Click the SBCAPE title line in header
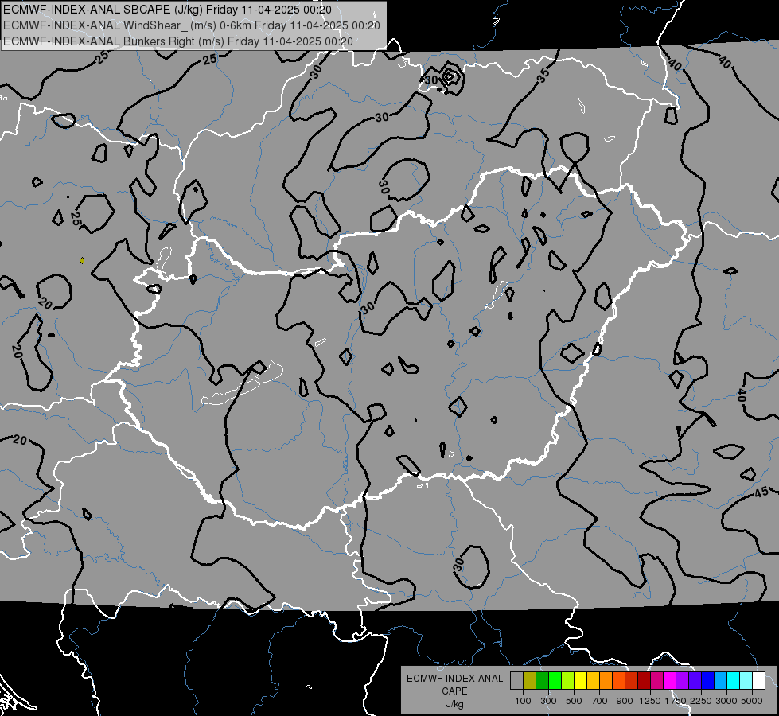Image resolution: width=779 pixels, height=716 pixels. 168,10
